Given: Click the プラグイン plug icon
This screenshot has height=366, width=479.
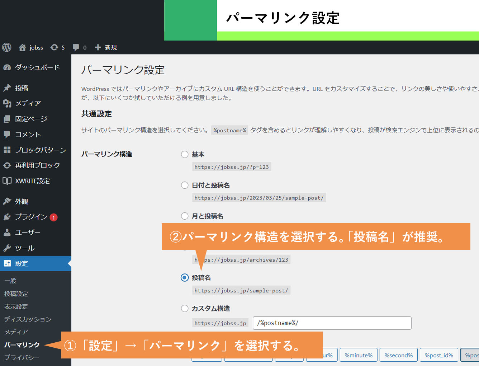Looking at the screenshot, I should 7,217.
